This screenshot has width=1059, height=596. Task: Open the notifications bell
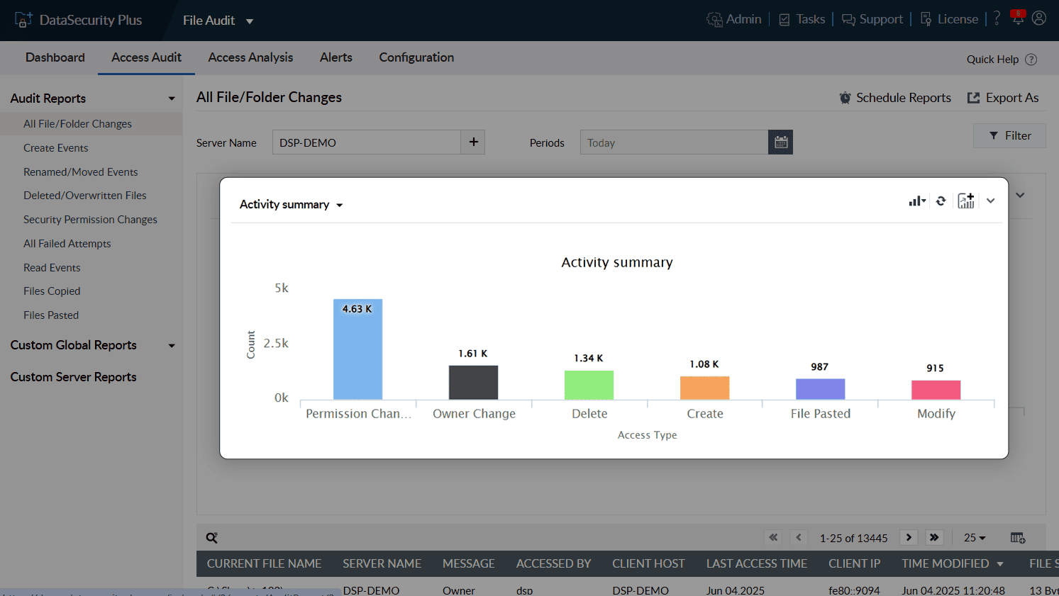tap(1018, 18)
